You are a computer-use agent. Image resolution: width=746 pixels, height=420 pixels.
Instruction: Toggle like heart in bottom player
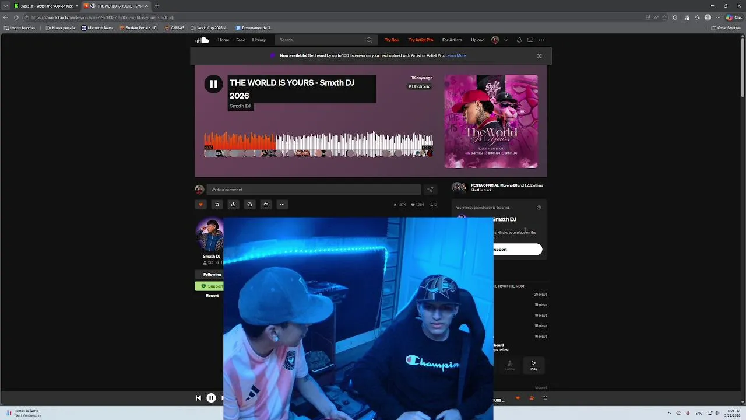(x=518, y=398)
